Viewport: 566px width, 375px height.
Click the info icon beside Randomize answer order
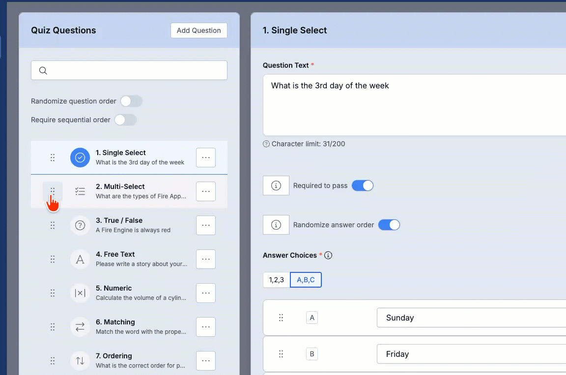pyautogui.click(x=276, y=225)
